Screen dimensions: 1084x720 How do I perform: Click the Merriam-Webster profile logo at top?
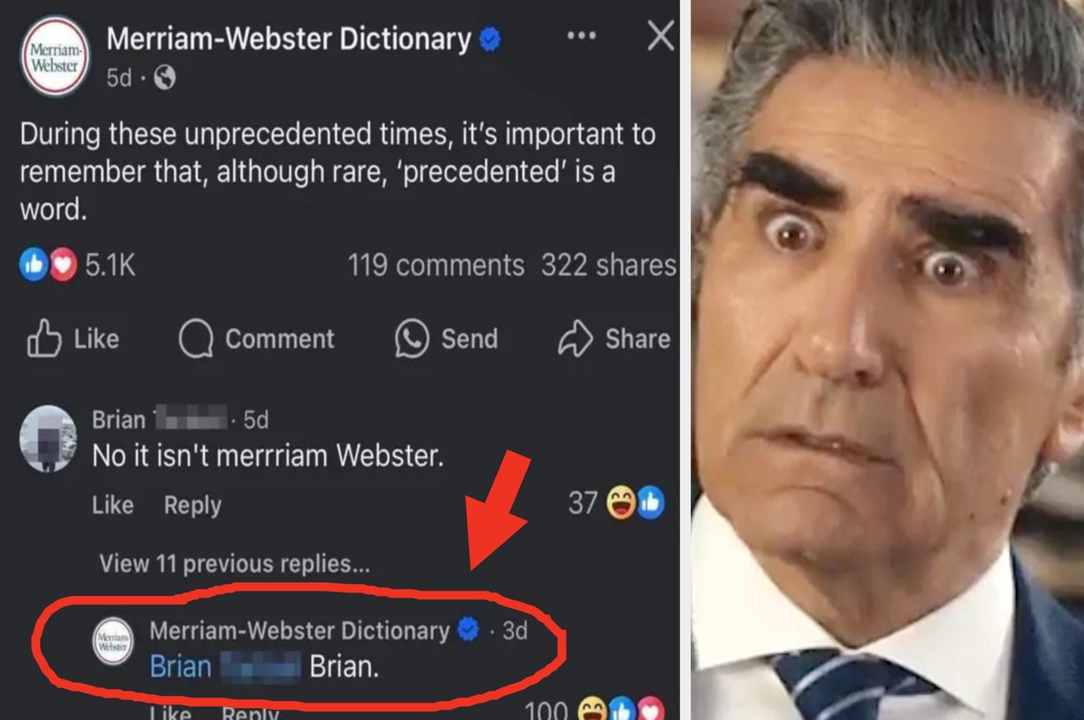tap(56, 56)
